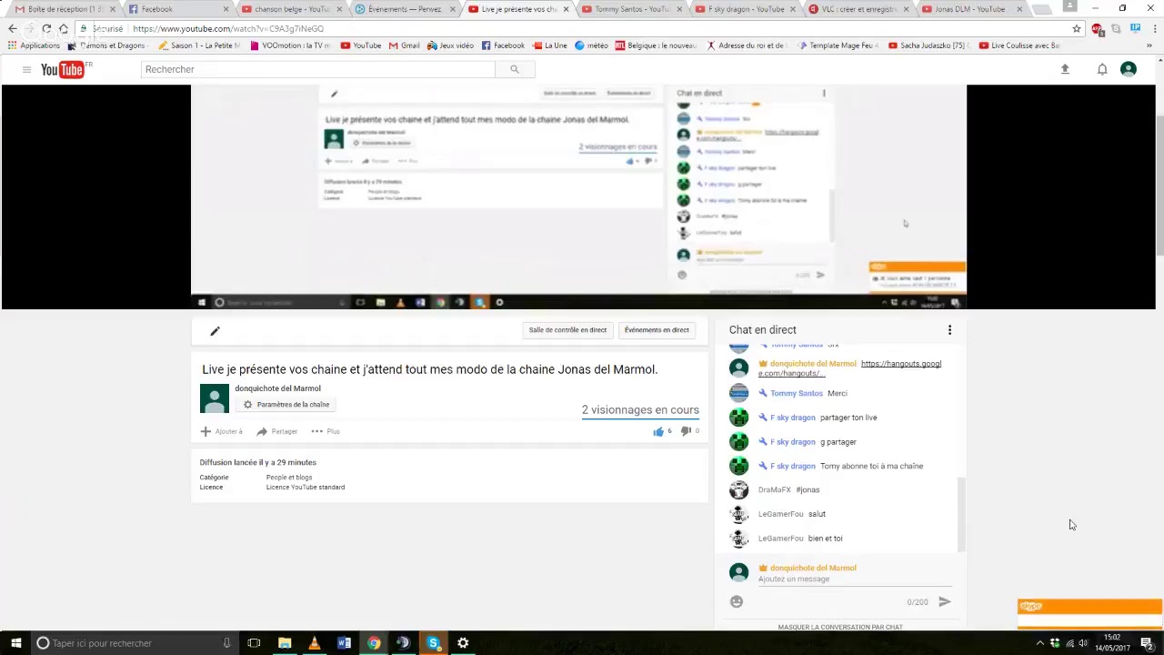
Task: Open the donquichote del Marmol channel name link
Action: [x=277, y=388]
